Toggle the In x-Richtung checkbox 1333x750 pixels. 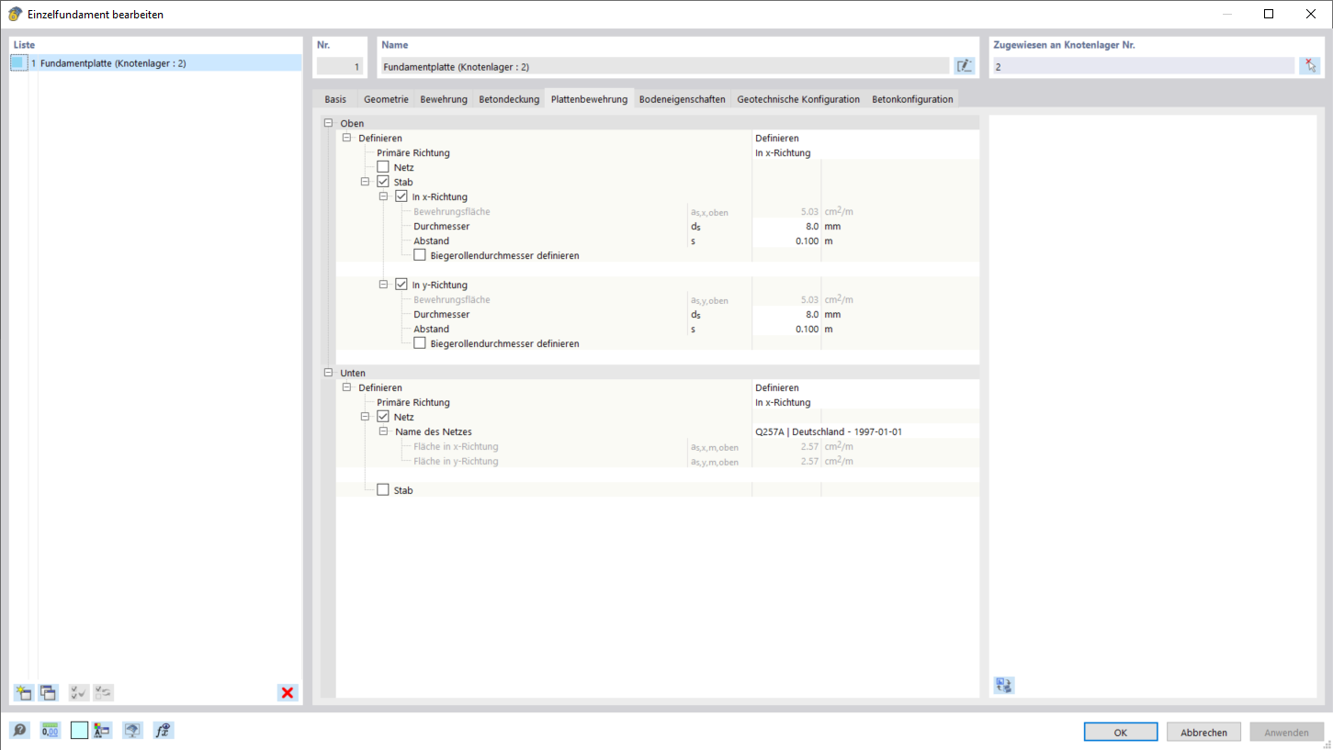pos(401,196)
